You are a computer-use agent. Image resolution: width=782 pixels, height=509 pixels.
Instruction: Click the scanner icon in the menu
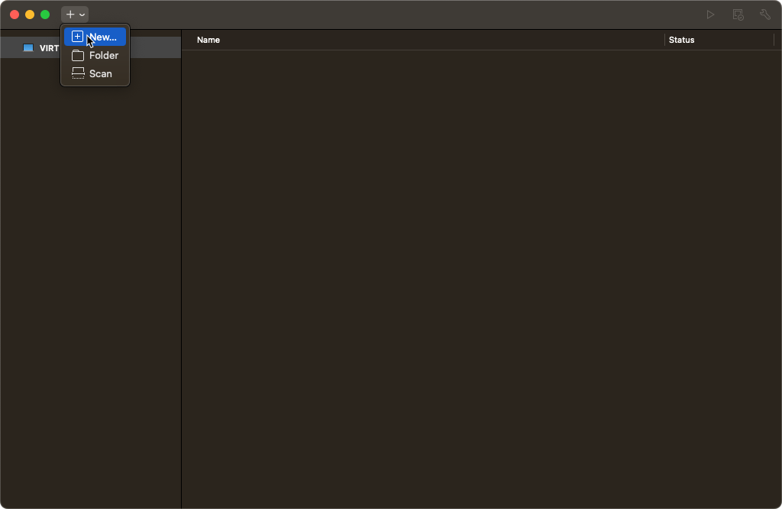point(78,73)
